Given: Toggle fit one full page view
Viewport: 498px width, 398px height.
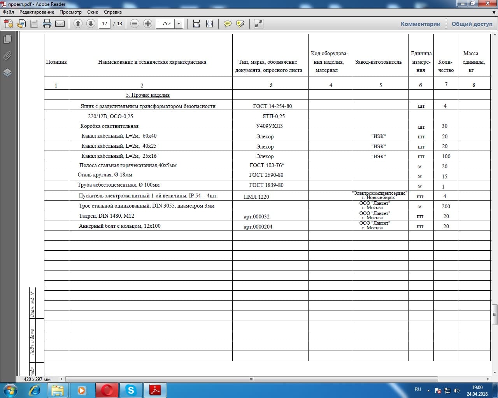Looking at the screenshot, I should pos(209,24).
